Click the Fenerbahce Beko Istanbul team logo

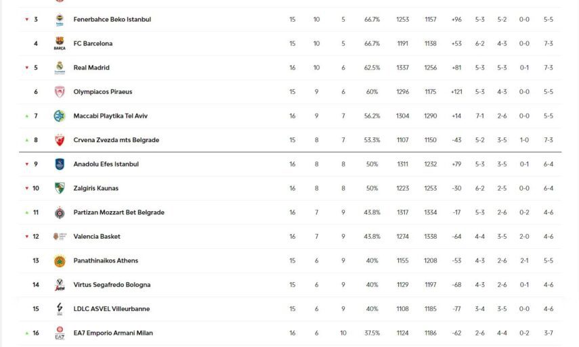(x=60, y=20)
